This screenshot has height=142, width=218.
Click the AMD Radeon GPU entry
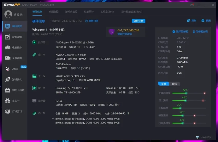63,64
